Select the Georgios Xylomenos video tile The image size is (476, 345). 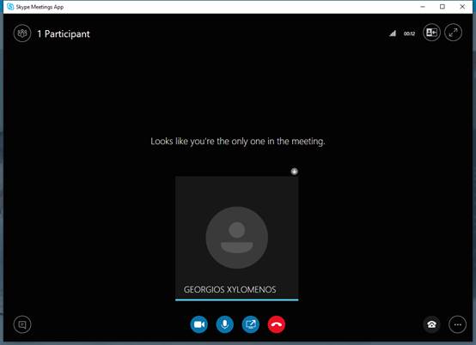[237, 239]
